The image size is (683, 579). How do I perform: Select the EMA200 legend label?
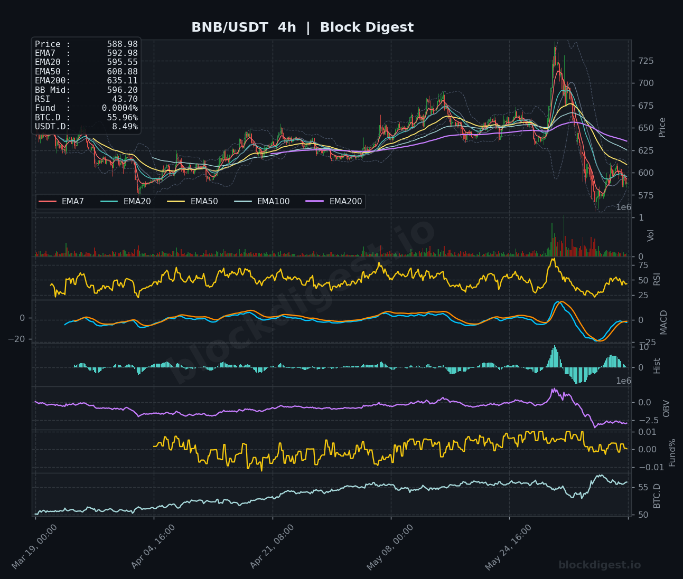click(345, 202)
